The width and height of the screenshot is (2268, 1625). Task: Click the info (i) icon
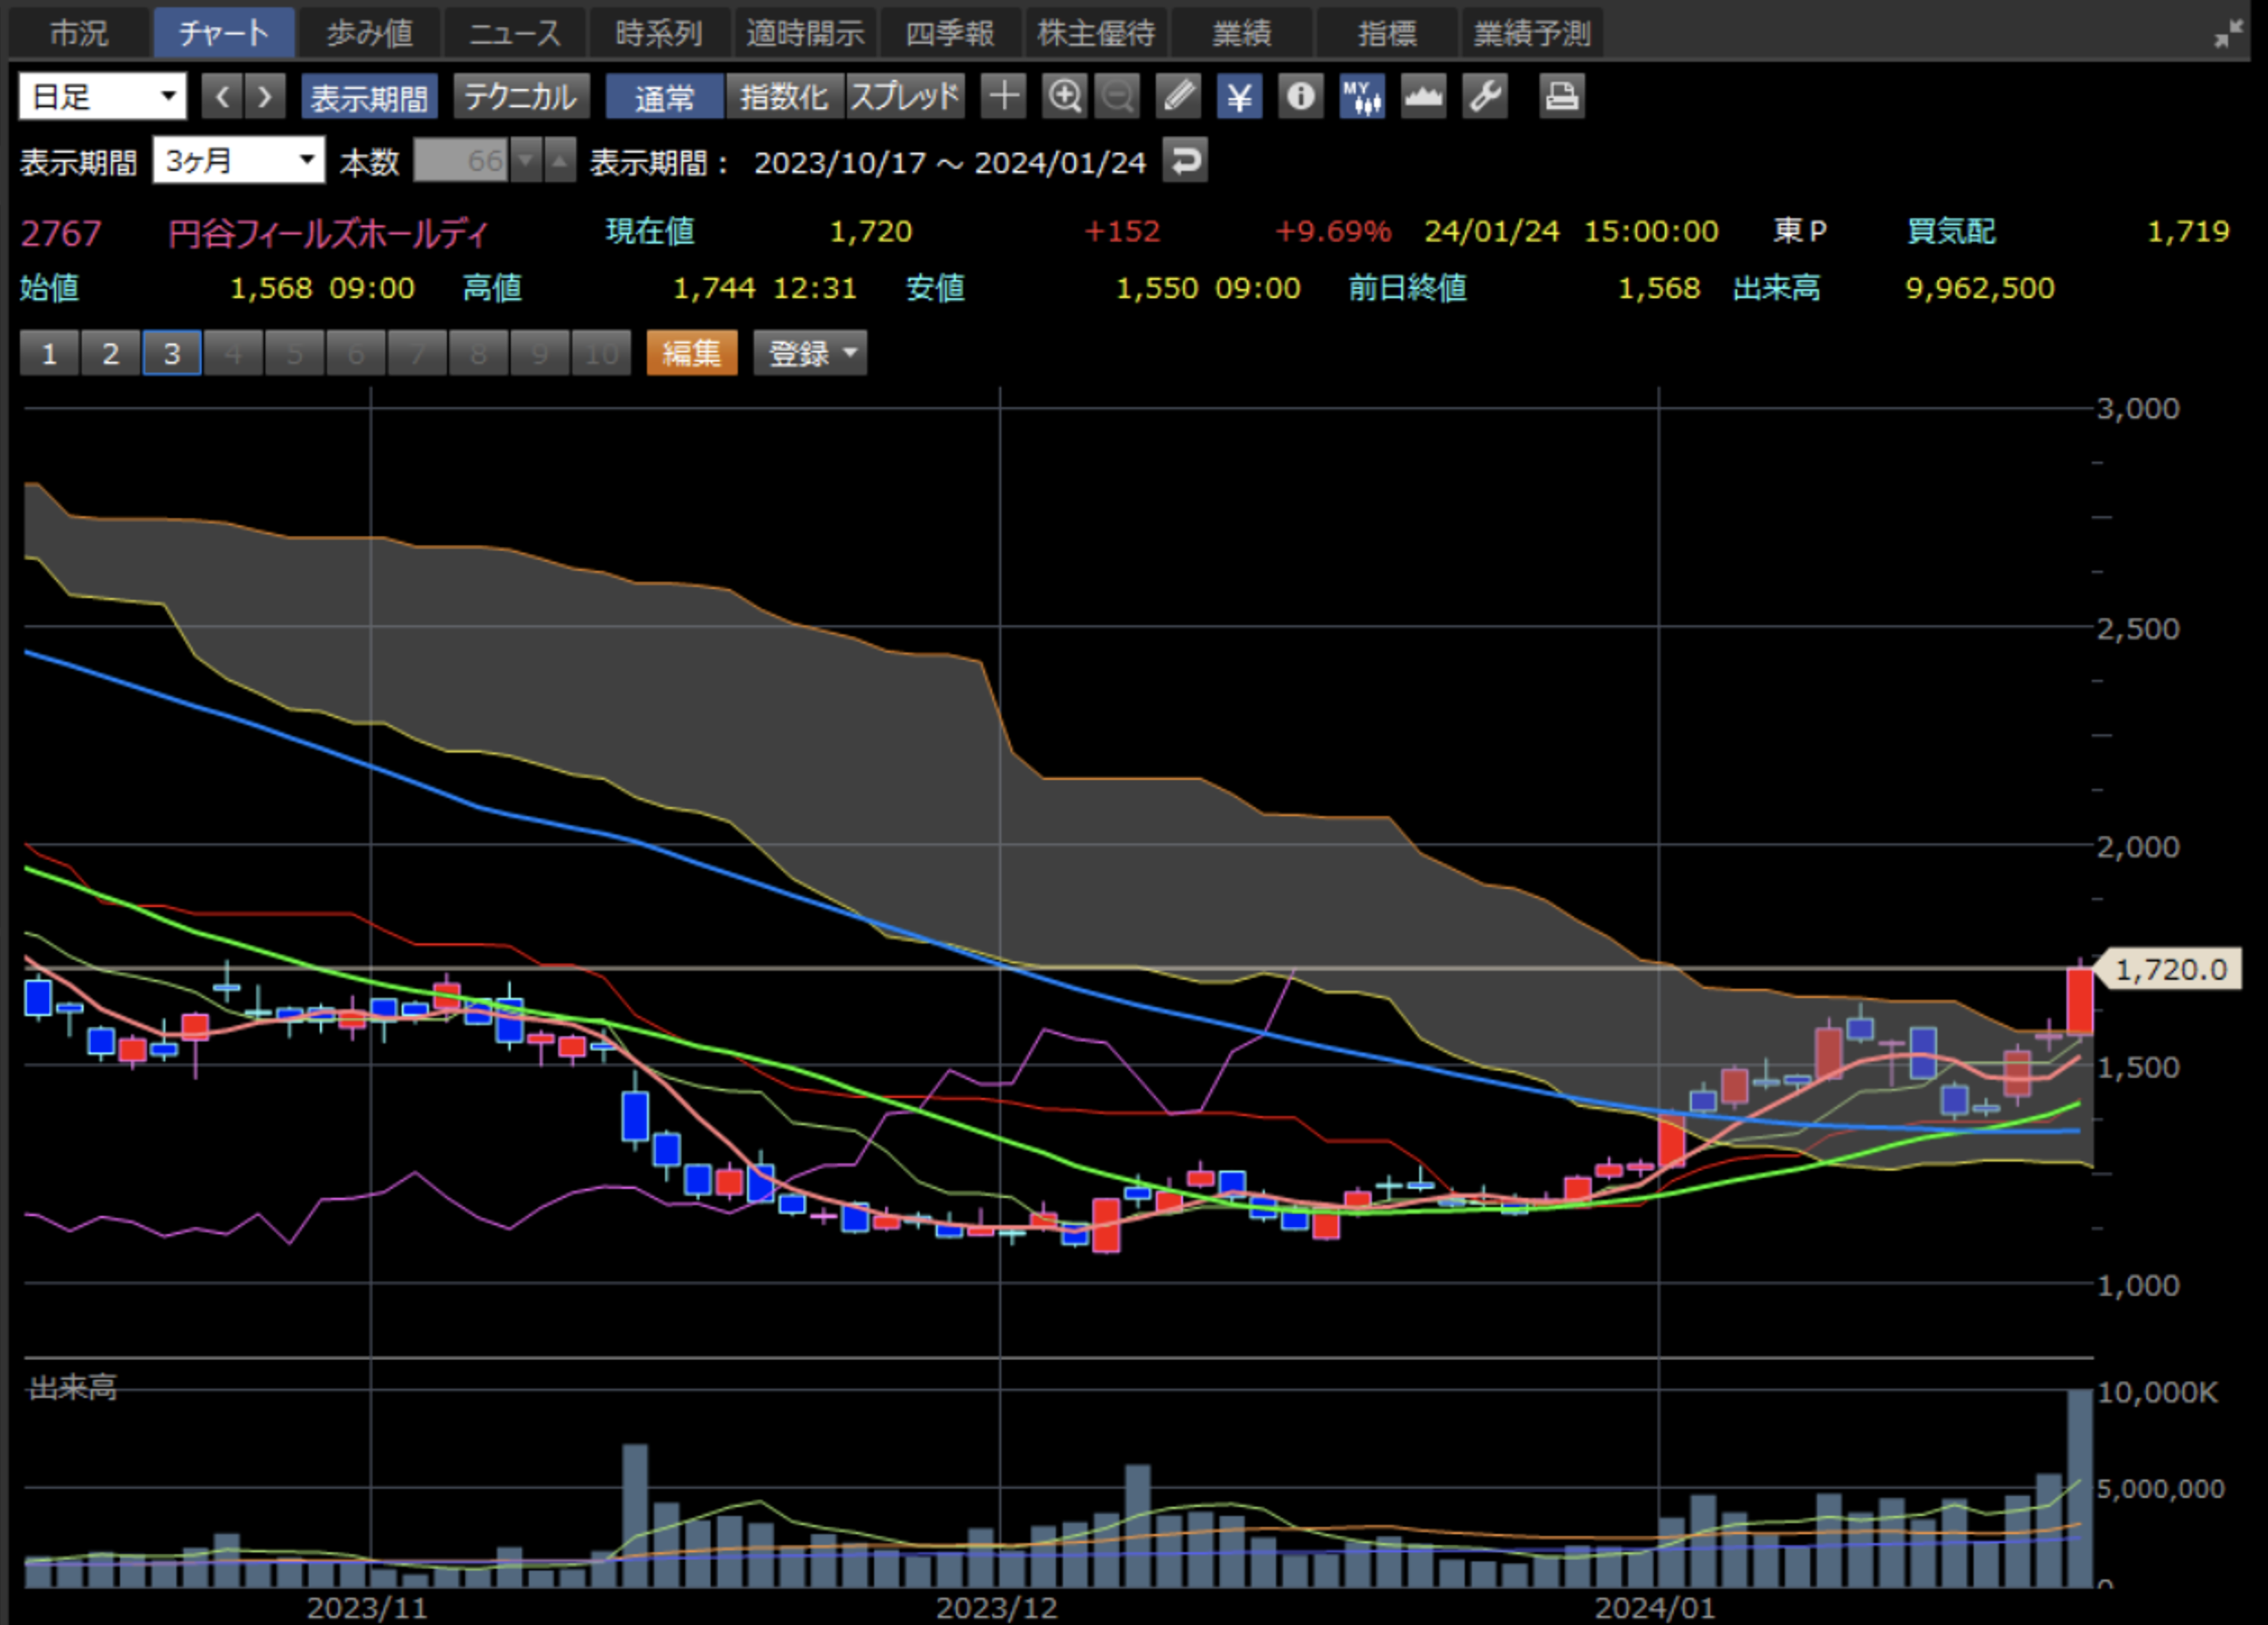pyautogui.click(x=1300, y=97)
